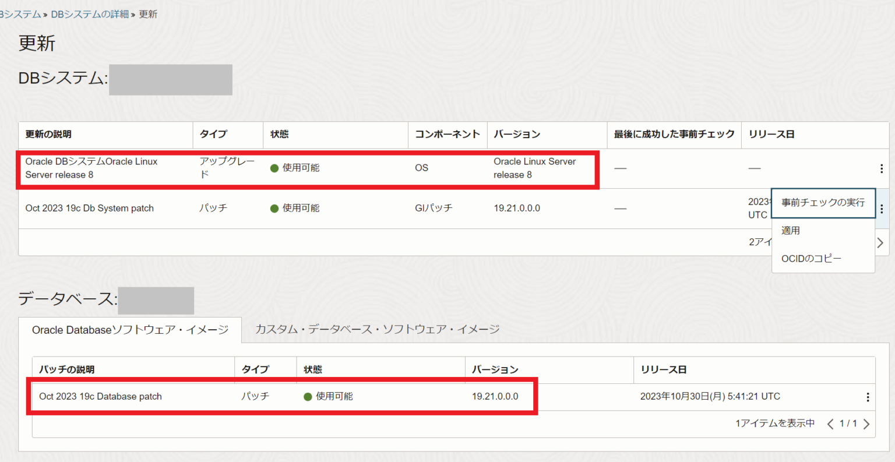The image size is (895, 462).
Task: Click the previous-page arrow under the database patch table
Action: [830, 424]
